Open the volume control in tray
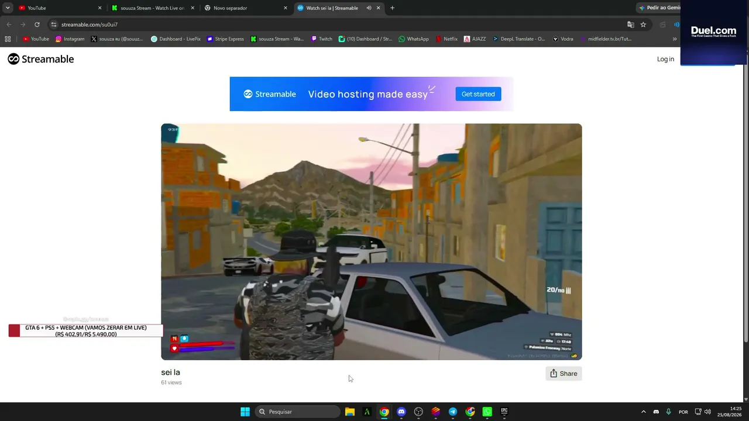The height and width of the screenshot is (421, 749). 708,412
